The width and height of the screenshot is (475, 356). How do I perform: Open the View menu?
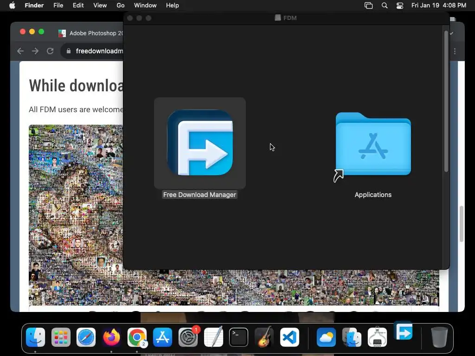click(x=100, y=6)
